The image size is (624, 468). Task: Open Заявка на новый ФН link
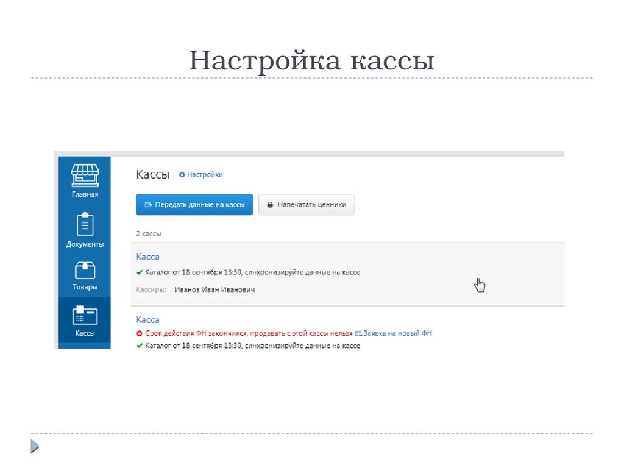tap(397, 333)
